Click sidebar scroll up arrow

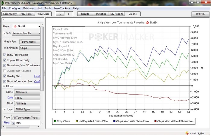pos(42,25)
